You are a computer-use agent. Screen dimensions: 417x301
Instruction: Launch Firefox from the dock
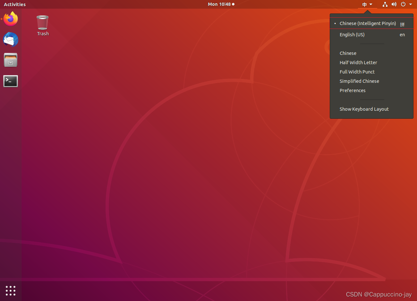click(x=11, y=19)
